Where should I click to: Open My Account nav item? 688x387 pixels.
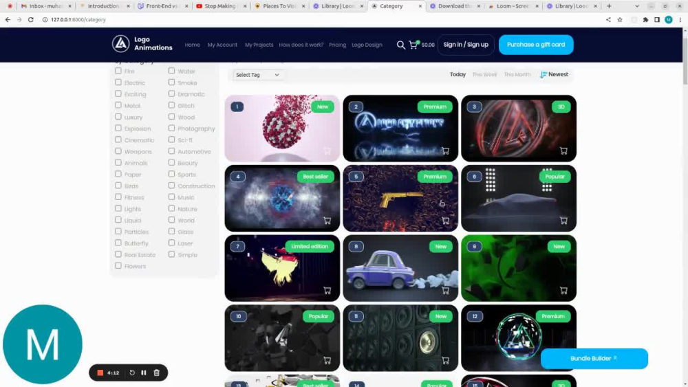pos(222,45)
